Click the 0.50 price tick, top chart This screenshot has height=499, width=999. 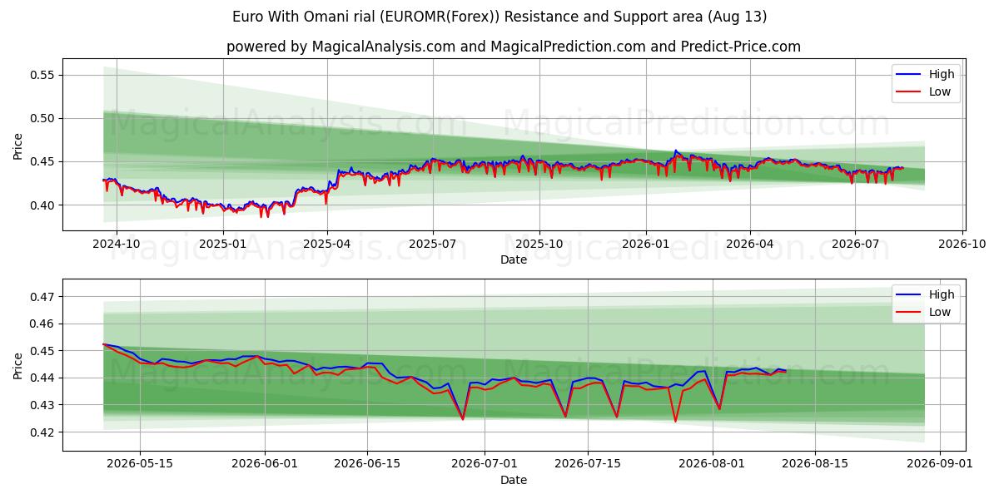click(x=42, y=118)
